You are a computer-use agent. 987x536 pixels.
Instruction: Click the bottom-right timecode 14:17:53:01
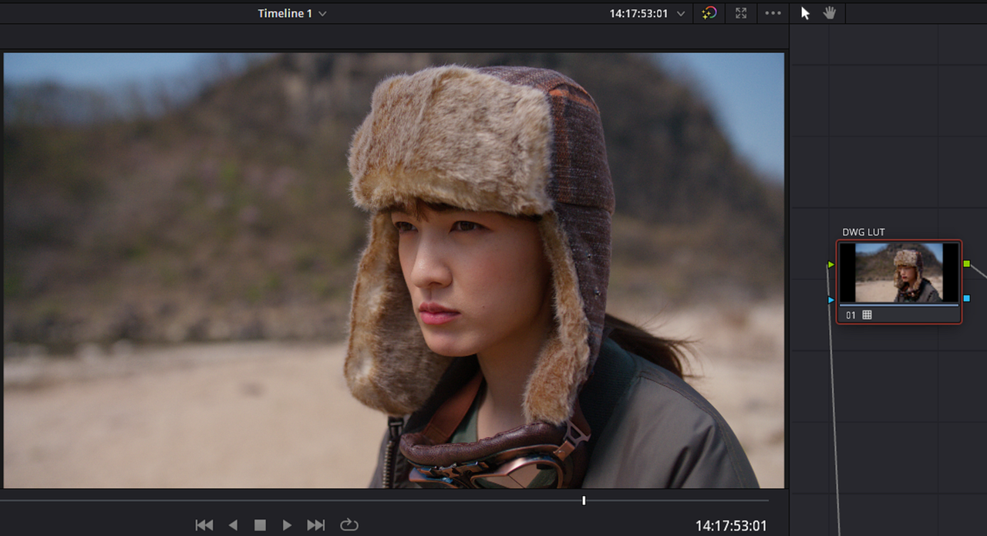tap(731, 525)
